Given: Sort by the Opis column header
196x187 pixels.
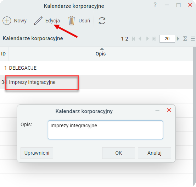Looking at the screenshot, I should point(101,54).
